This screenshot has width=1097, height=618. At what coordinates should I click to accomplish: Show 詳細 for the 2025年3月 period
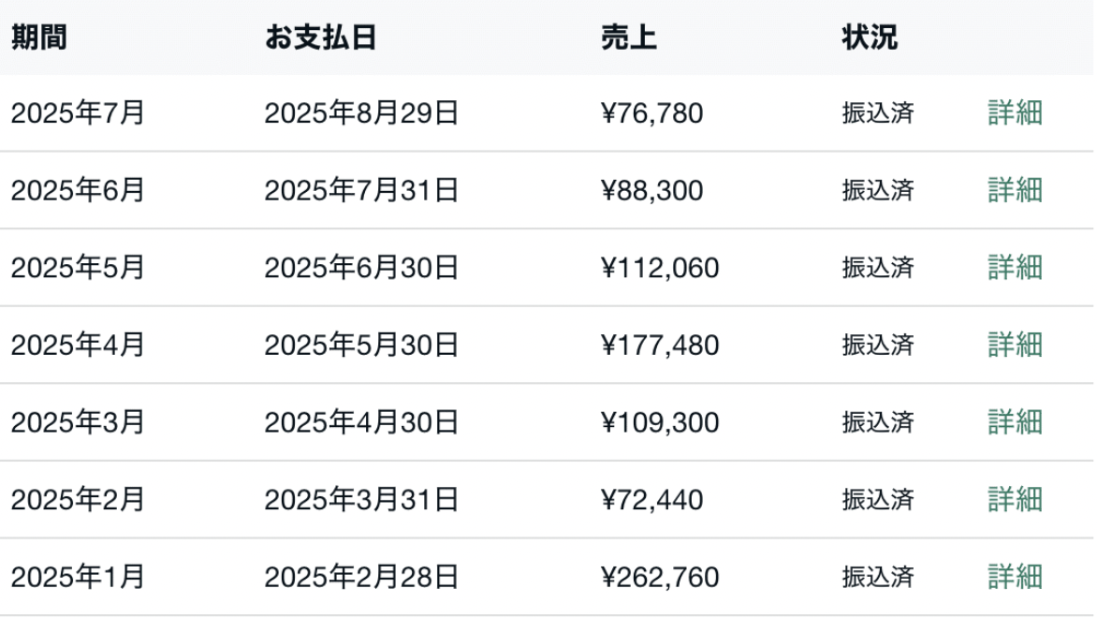pyautogui.click(x=1015, y=422)
